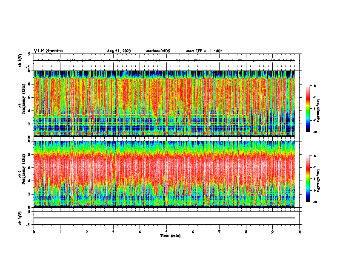Click the ch.1 spectrogram color bar

click(308, 109)
